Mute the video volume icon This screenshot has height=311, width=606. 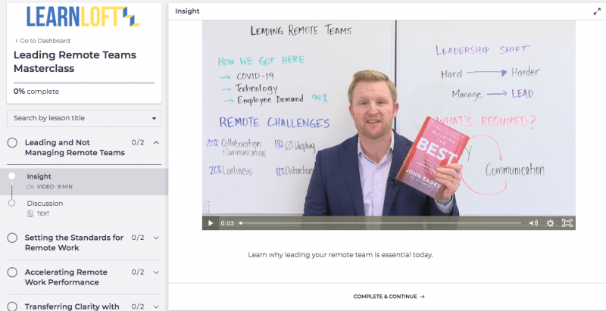pos(533,223)
